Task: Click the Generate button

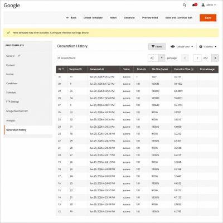Action: coord(129,18)
